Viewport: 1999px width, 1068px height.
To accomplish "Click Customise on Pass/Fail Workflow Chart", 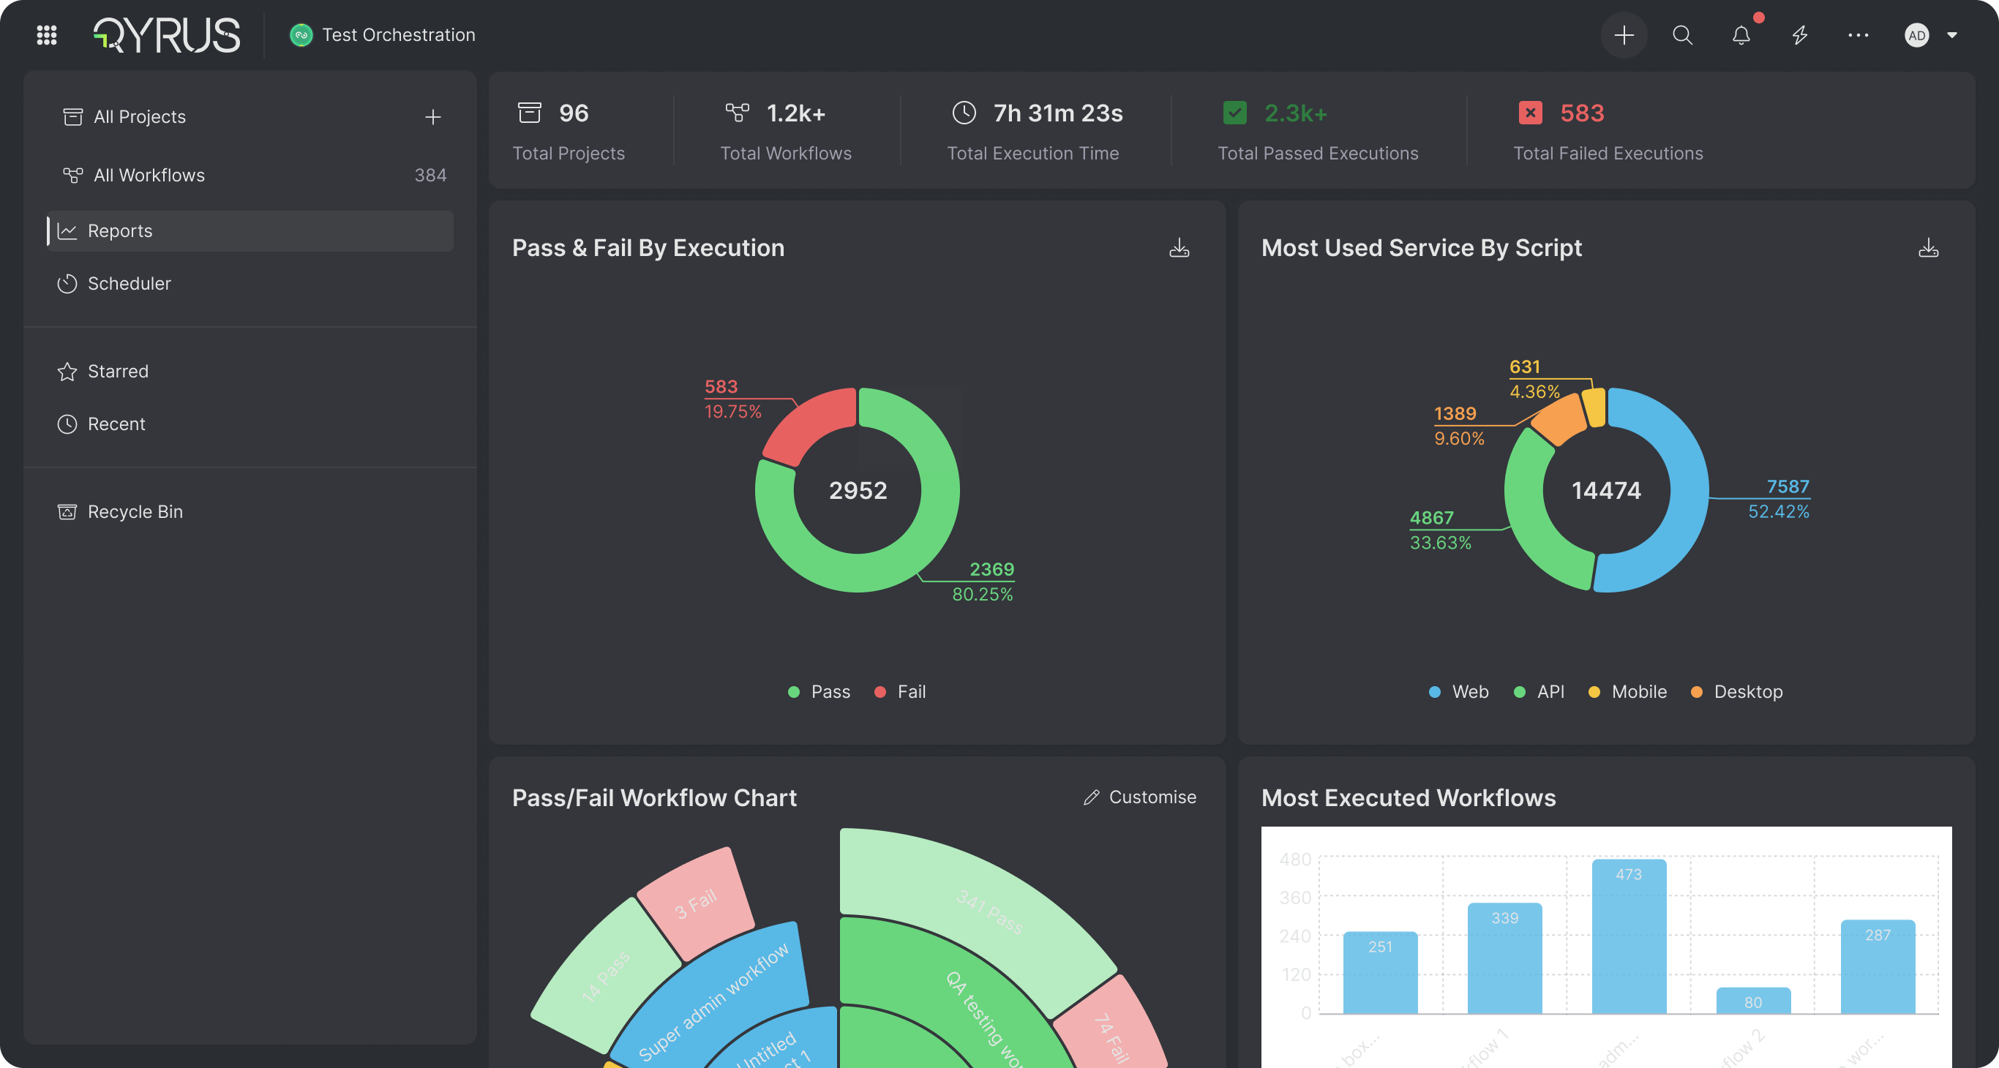I will (1139, 797).
